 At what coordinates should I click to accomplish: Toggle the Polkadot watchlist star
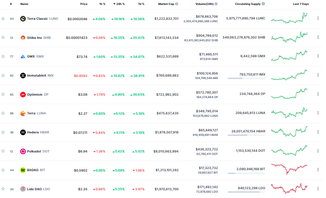point(3,151)
